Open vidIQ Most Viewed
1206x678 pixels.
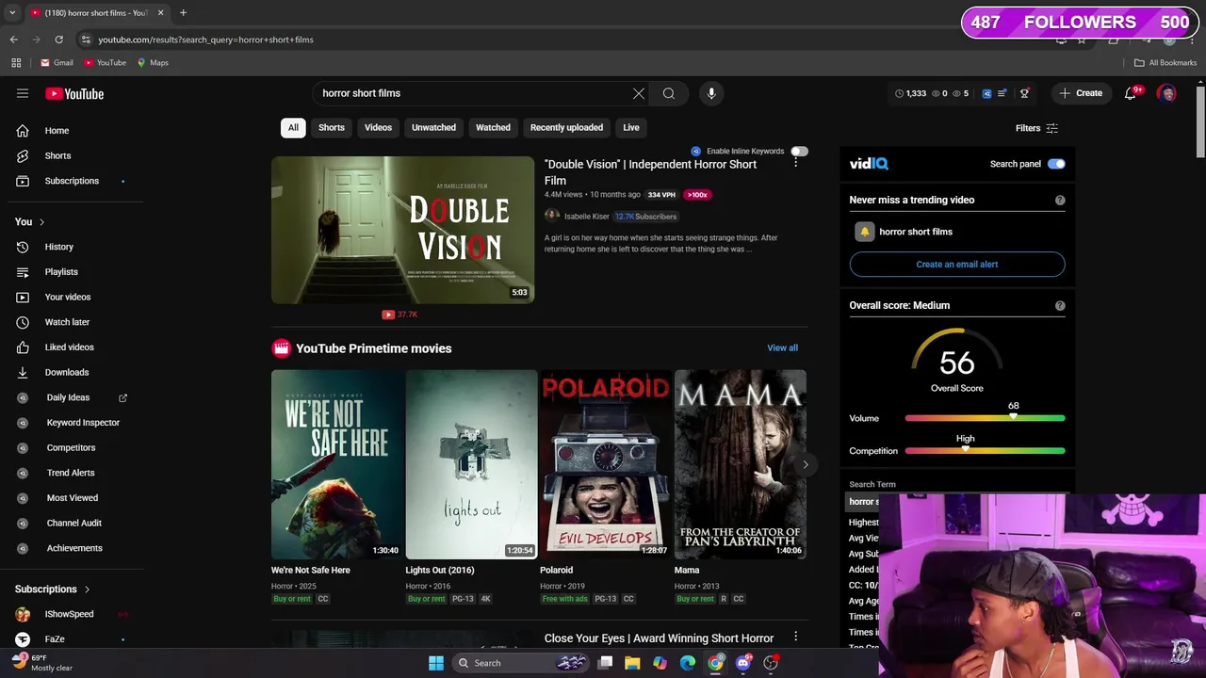[x=72, y=498]
